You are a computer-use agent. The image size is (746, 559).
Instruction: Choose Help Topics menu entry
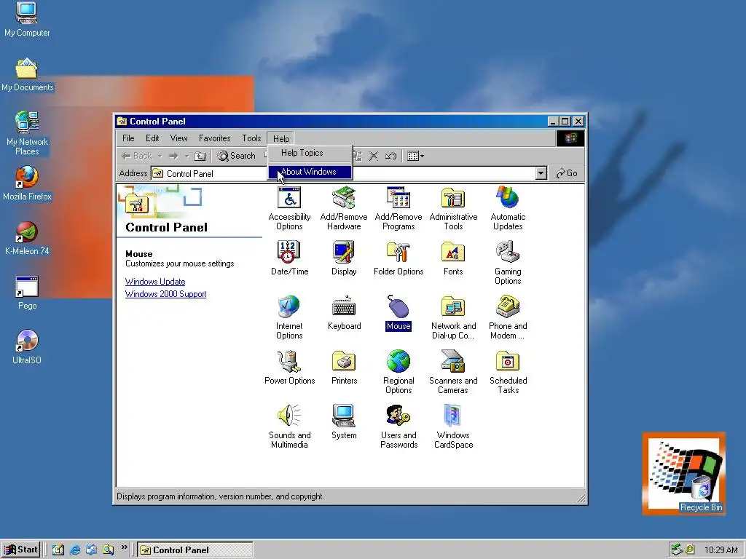[310, 153]
